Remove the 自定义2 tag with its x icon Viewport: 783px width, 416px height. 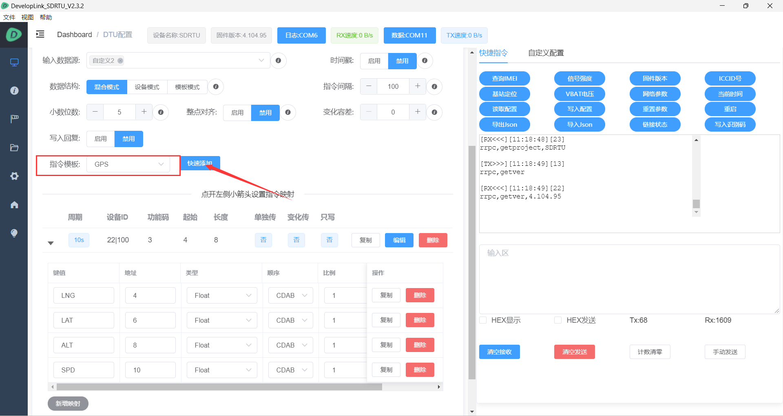[120, 61]
